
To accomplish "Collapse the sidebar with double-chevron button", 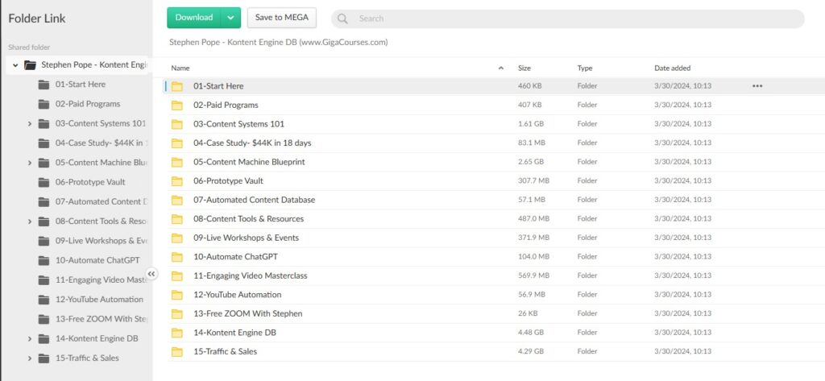I will click(x=151, y=275).
